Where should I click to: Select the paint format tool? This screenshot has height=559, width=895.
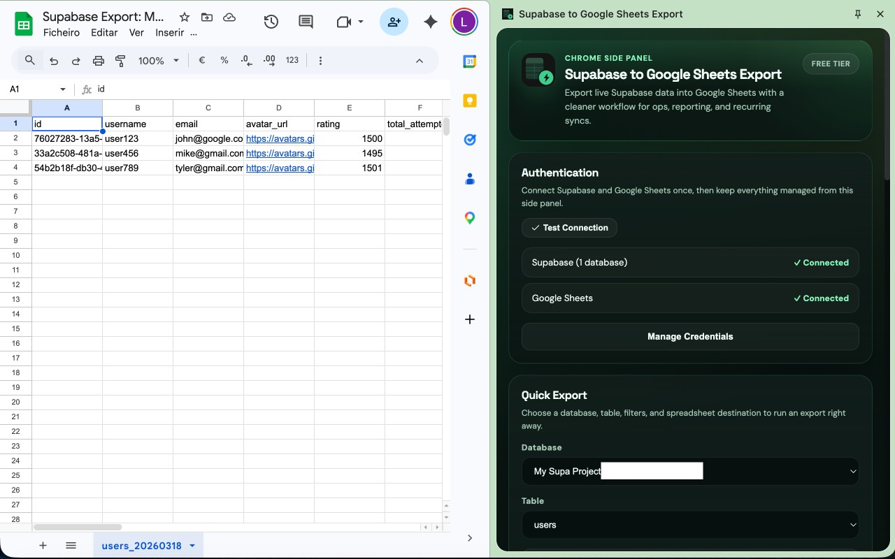[x=120, y=61]
